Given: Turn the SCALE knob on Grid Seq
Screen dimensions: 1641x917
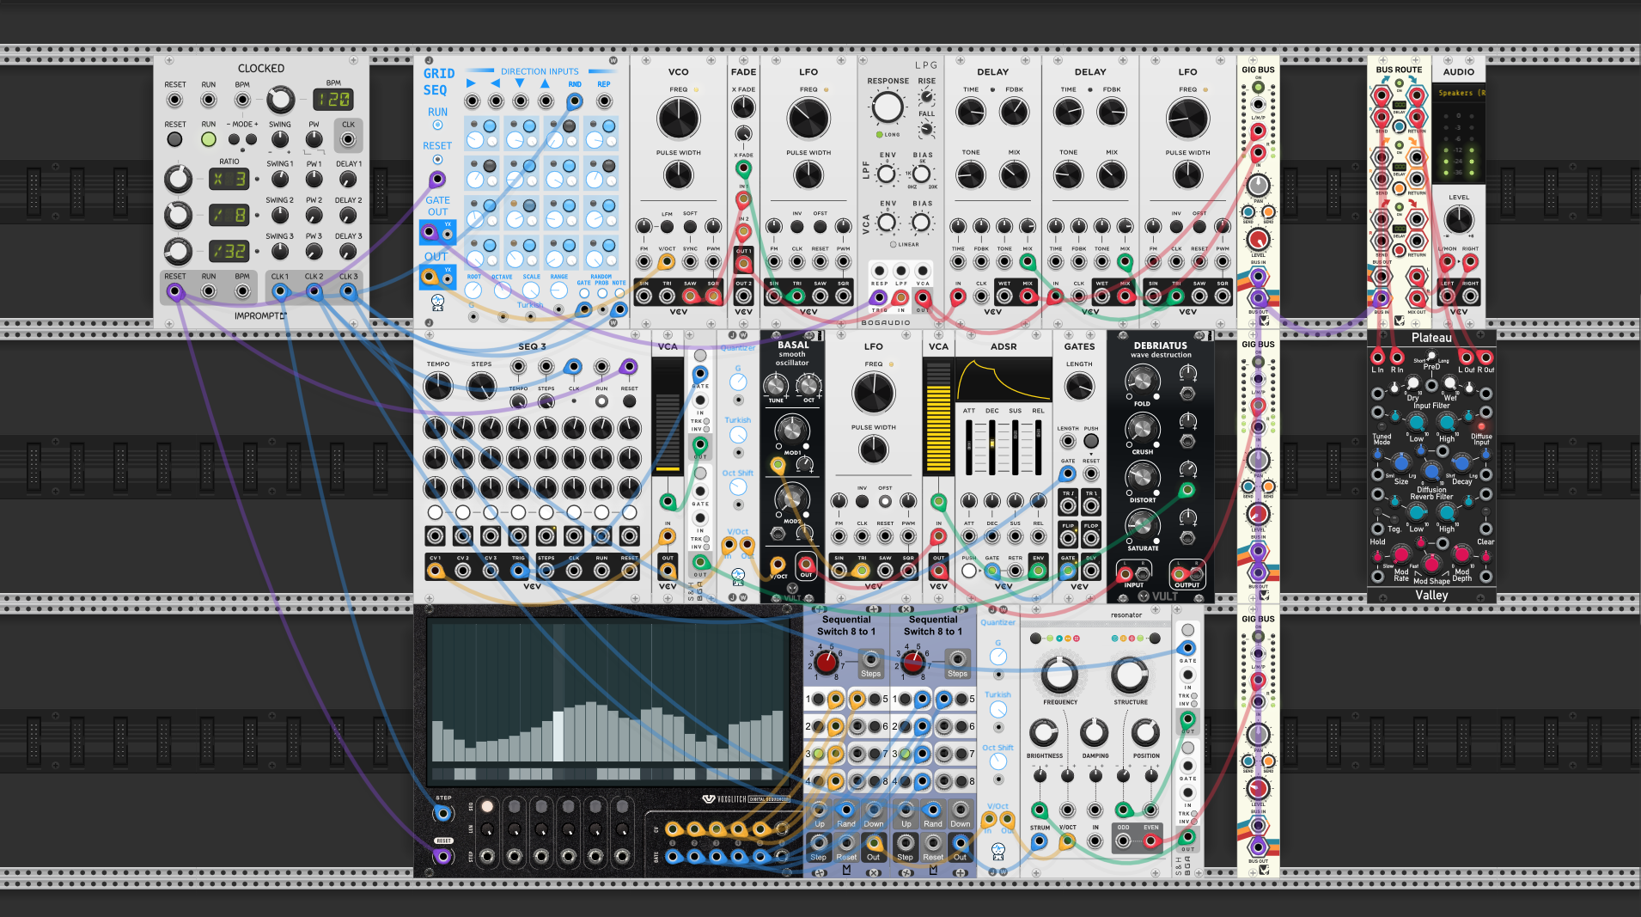Looking at the screenshot, I should tap(531, 290).
